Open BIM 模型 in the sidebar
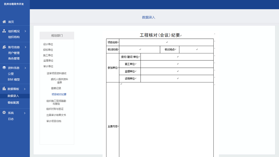 pos(14,79)
